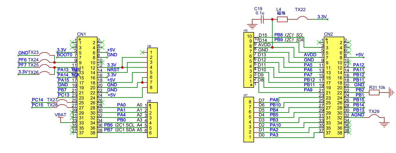Select the I2C1_SDA label next to PB9
396x153 pixels.
coord(294,40)
